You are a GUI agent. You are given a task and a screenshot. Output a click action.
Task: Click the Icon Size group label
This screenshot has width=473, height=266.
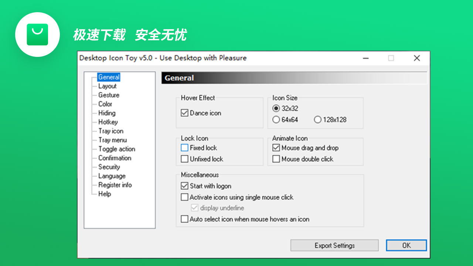click(x=285, y=98)
